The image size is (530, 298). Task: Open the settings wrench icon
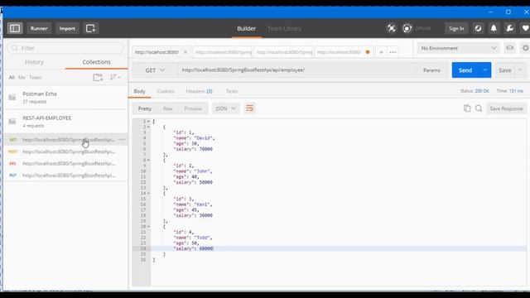tap(510, 28)
